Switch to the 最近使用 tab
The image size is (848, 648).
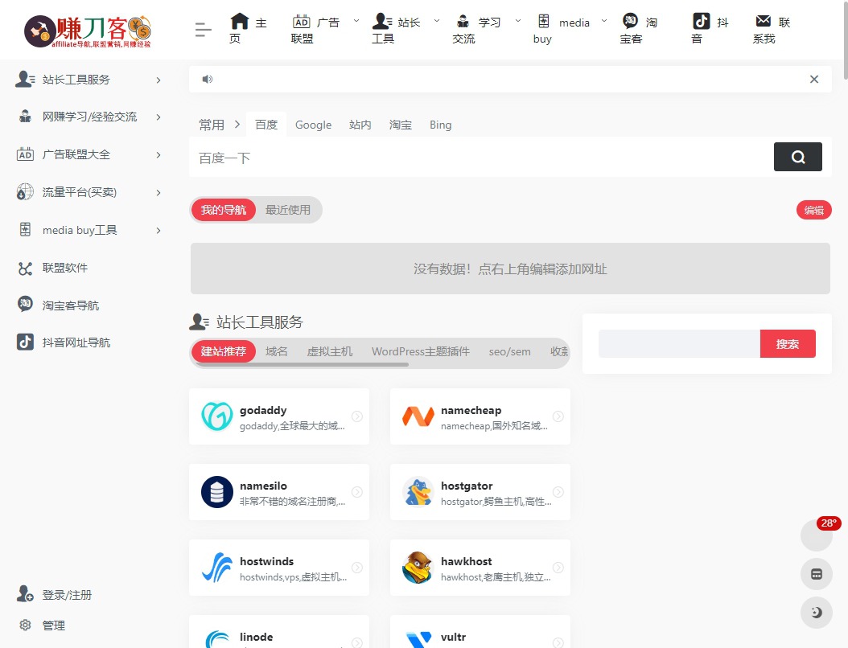[288, 210]
